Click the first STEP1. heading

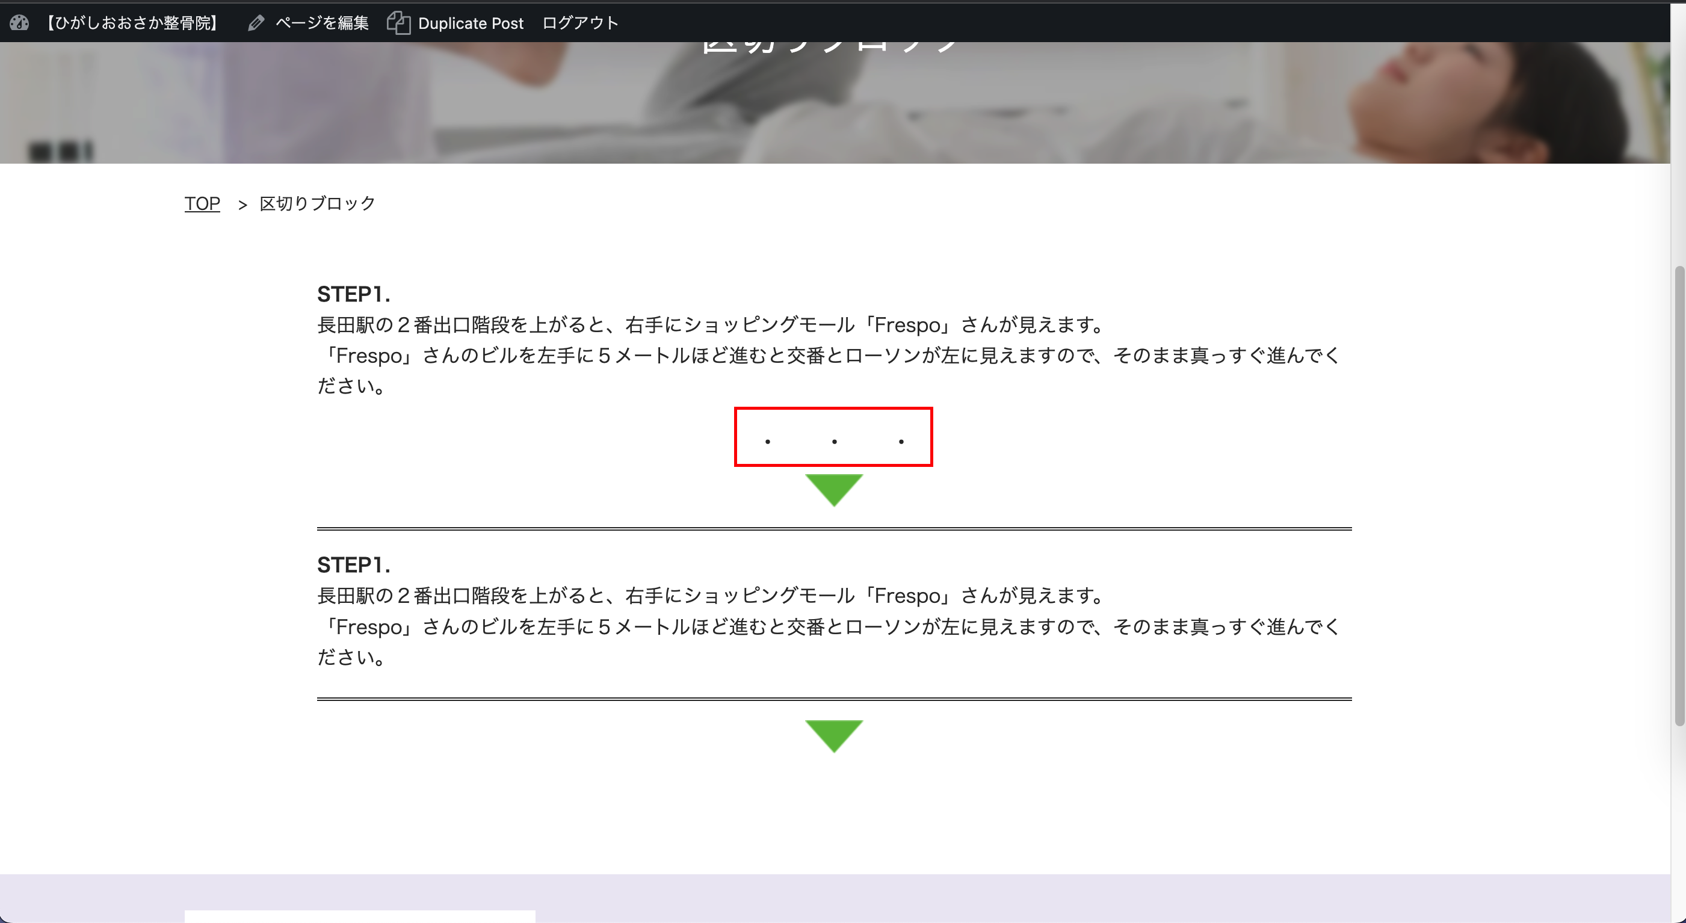point(353,294)
